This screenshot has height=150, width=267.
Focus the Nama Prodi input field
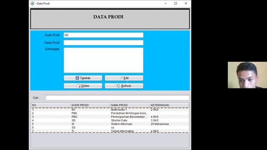[103, 42]
